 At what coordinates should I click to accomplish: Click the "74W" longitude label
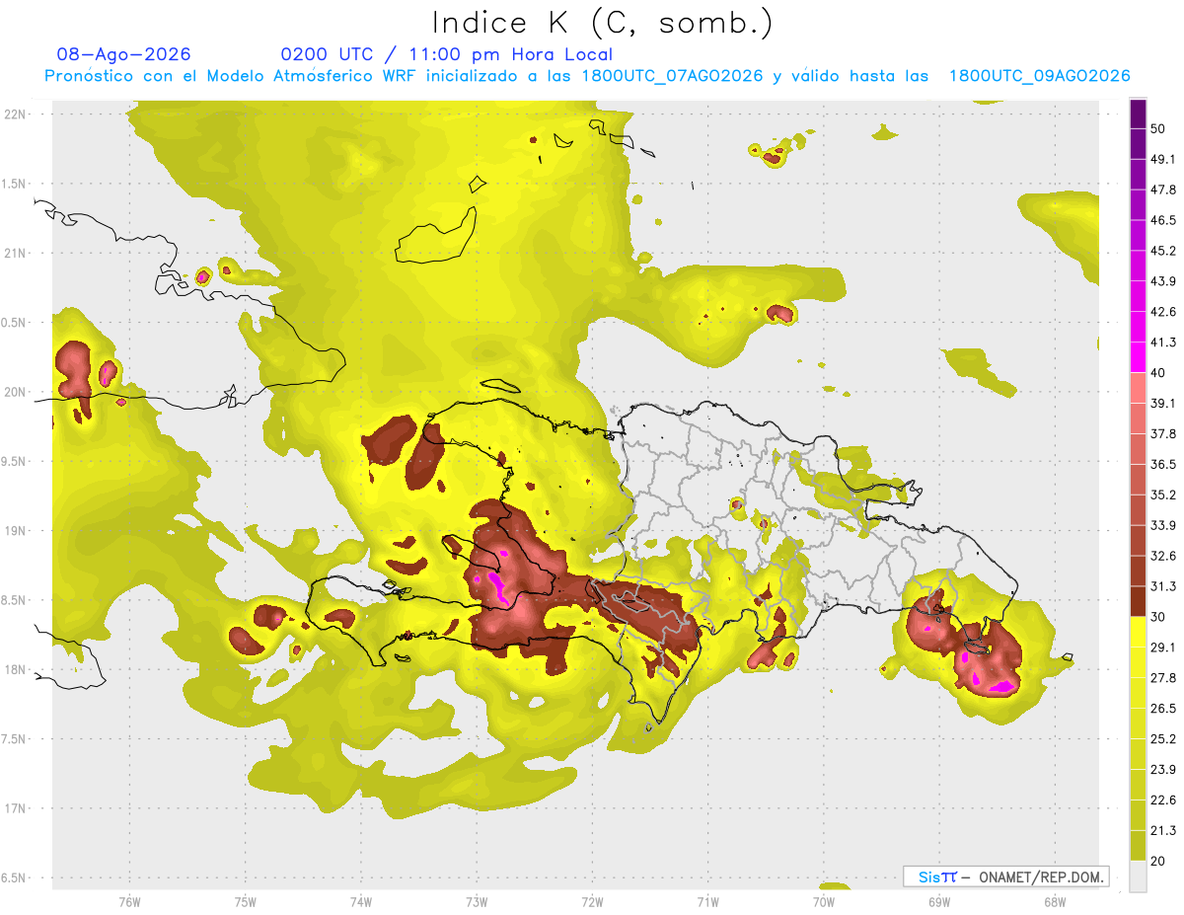pos(360,901)
